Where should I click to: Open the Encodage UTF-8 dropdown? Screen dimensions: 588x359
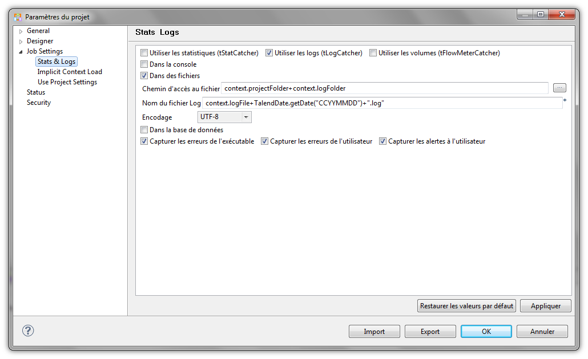tap(246, 117)
